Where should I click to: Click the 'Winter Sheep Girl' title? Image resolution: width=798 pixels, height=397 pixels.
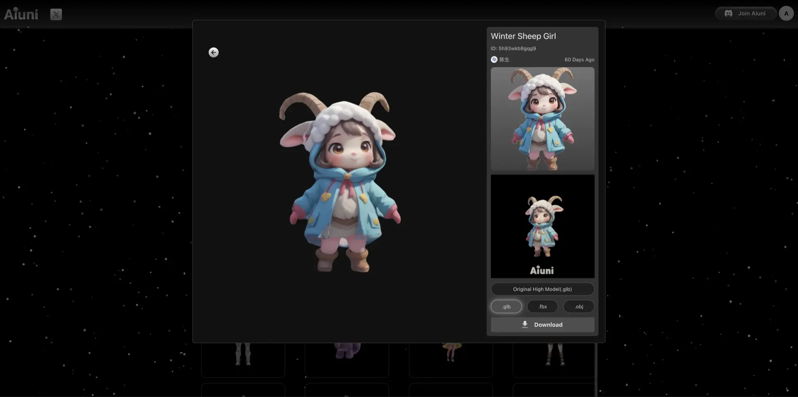[523, 36]
